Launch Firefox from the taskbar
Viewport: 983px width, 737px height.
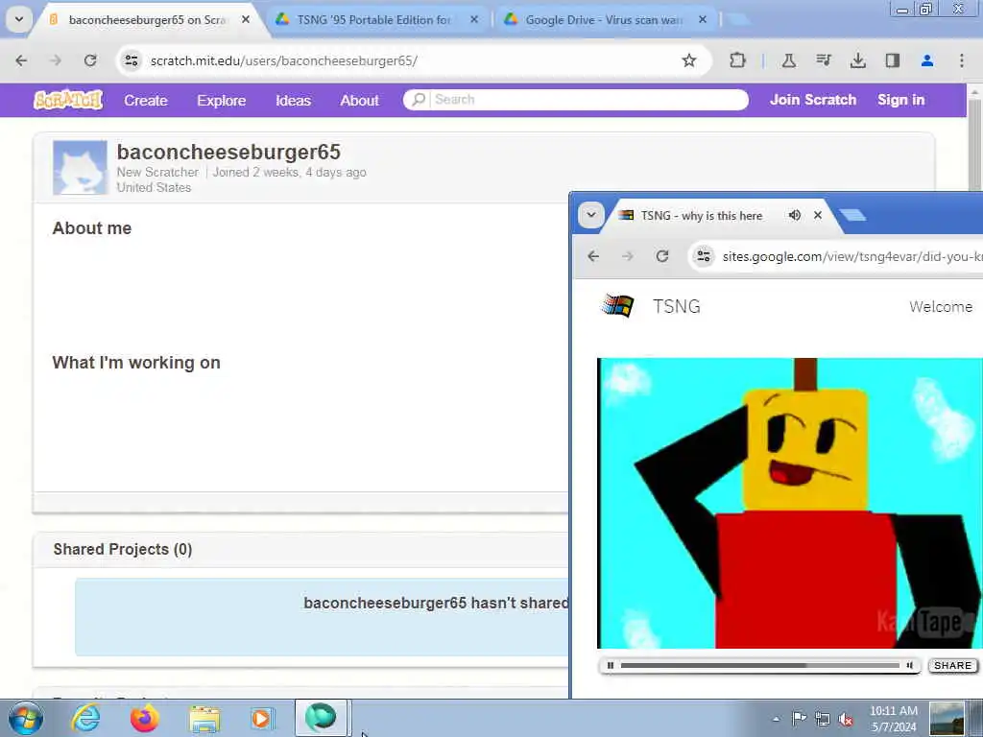(x=145, y=718)
